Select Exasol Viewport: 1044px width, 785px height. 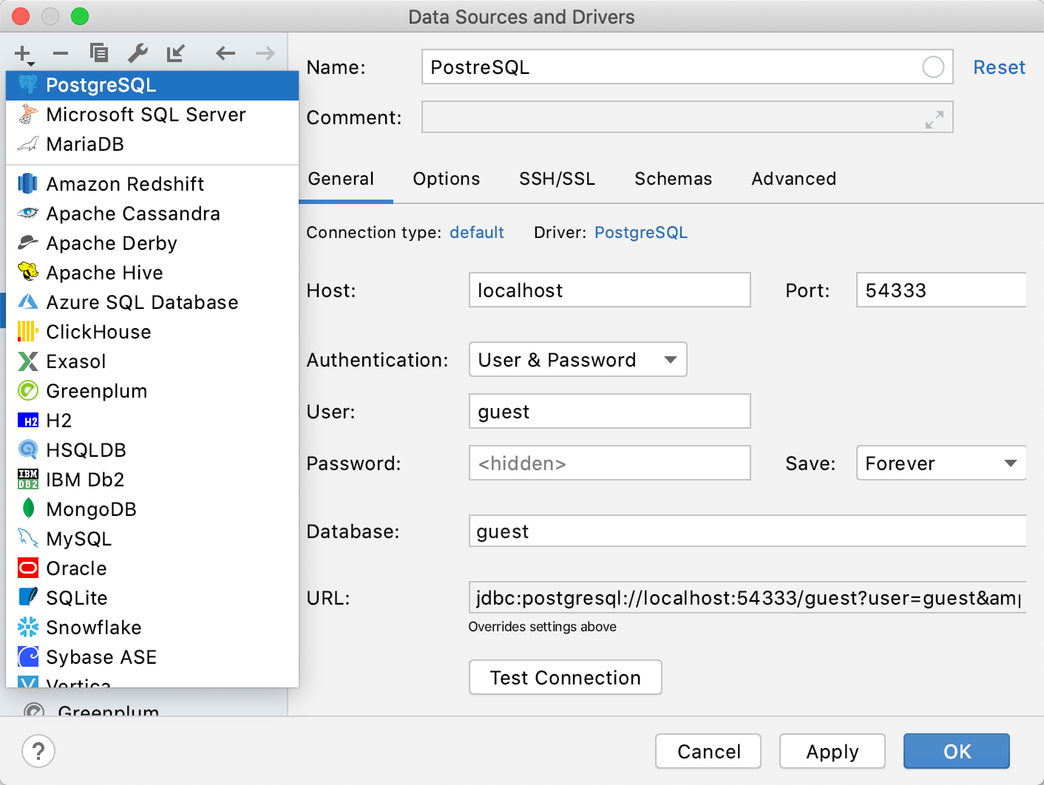(x=152, y=361)
